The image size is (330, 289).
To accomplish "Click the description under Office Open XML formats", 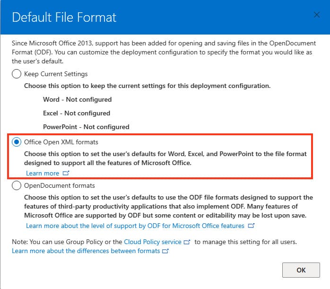I will click(165, 158).
